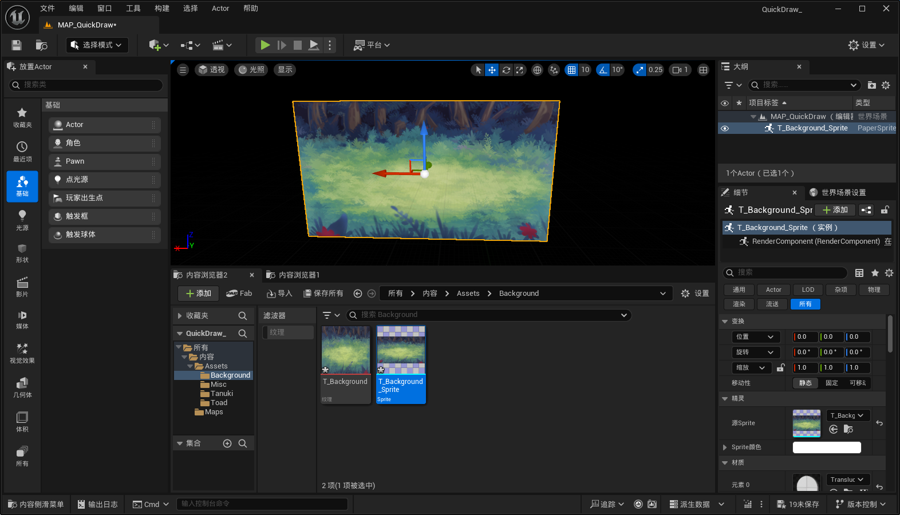Toggle scale snapping icon

tap(640, 70)
